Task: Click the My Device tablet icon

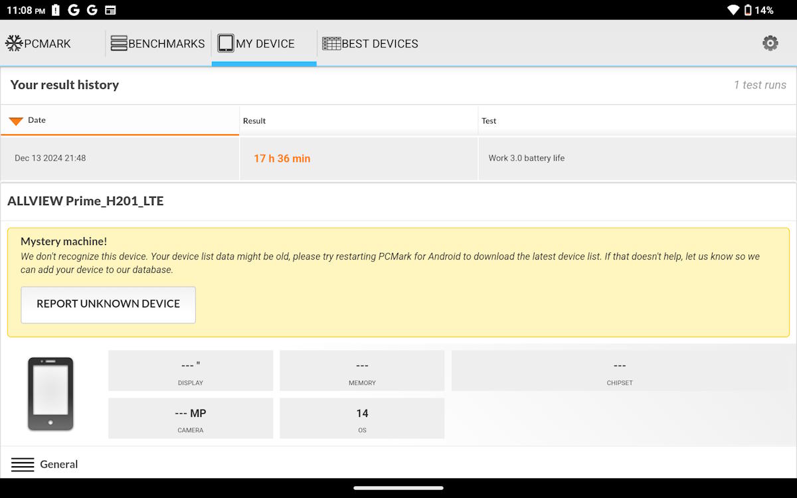Action: point(226,43)
